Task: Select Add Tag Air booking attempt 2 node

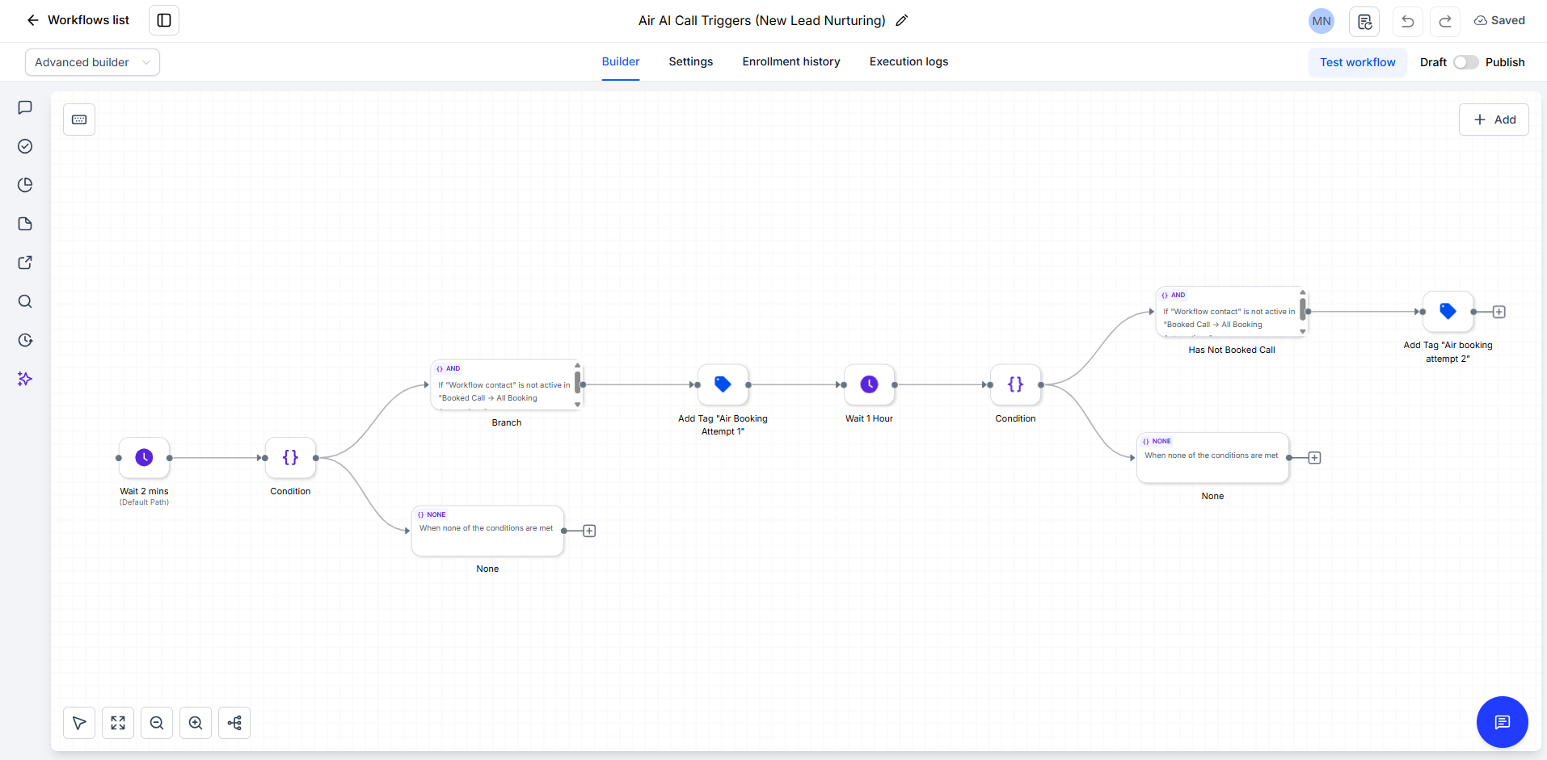Action: [x=1448, y=312]
